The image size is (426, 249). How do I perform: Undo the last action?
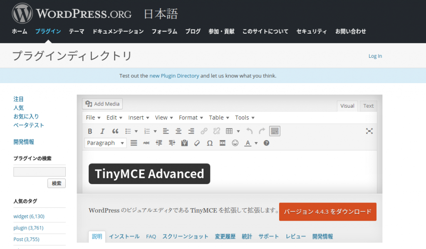point(250,131)
